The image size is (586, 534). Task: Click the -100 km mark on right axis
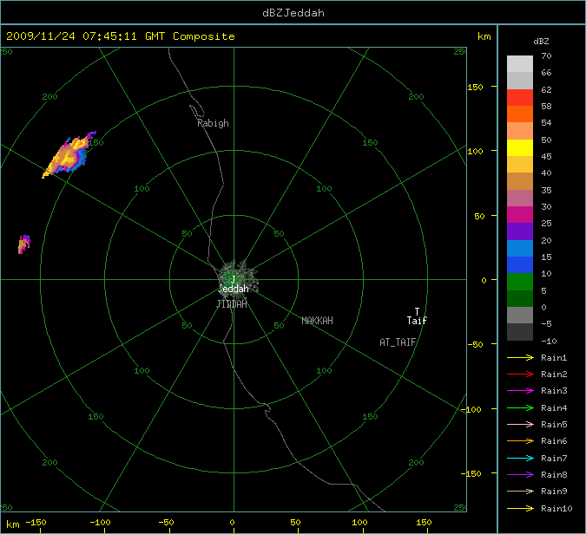(471, 409)
